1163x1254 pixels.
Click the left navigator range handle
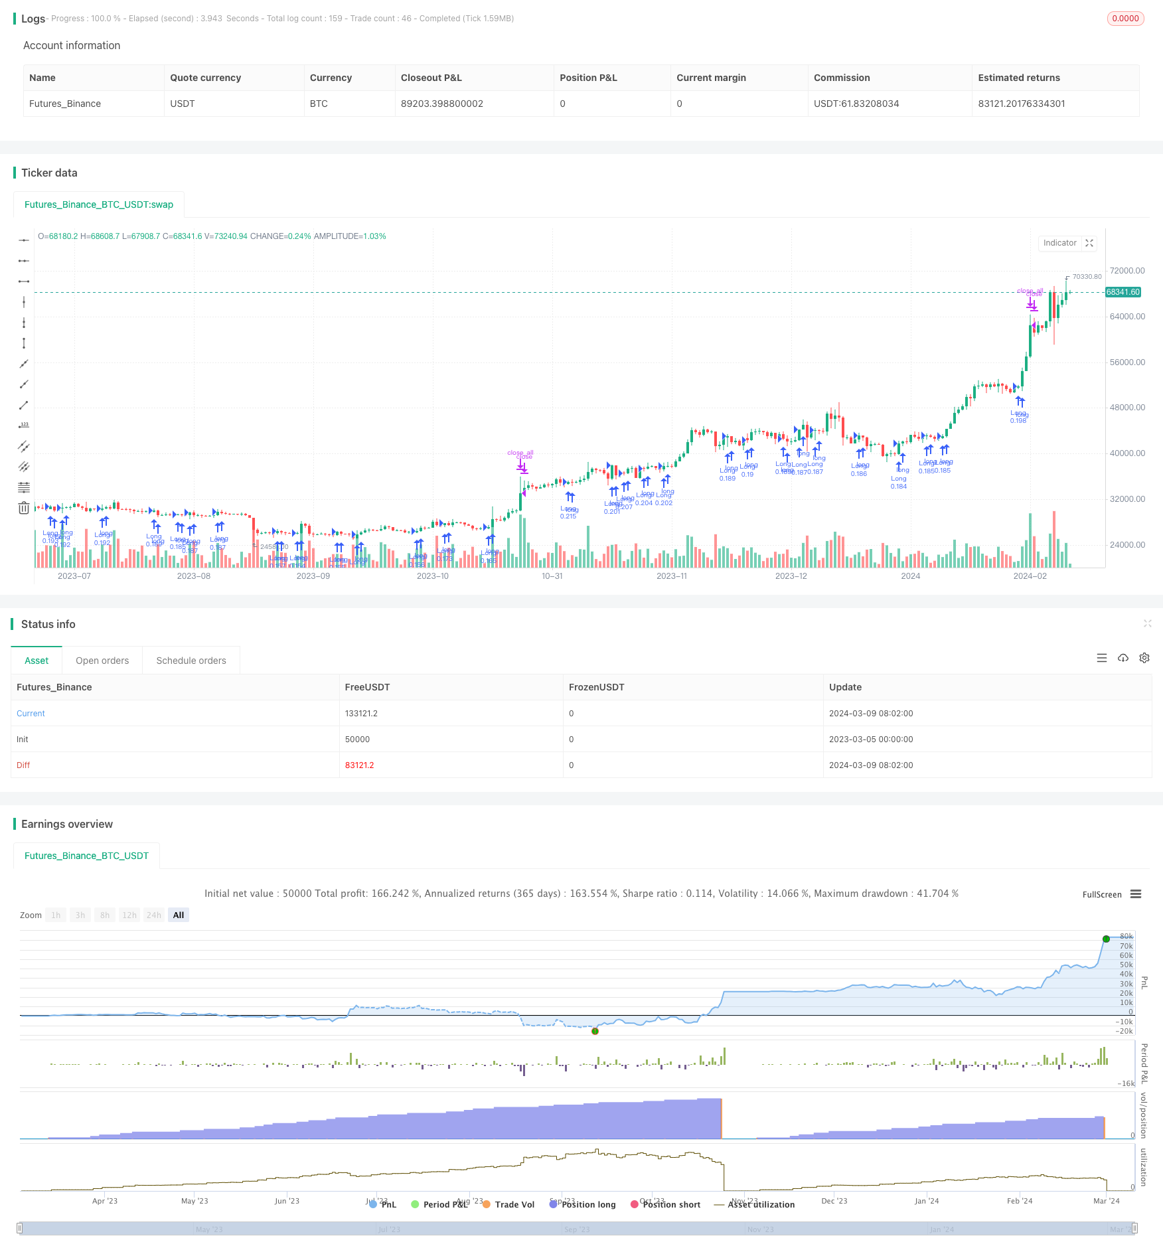20,1228
